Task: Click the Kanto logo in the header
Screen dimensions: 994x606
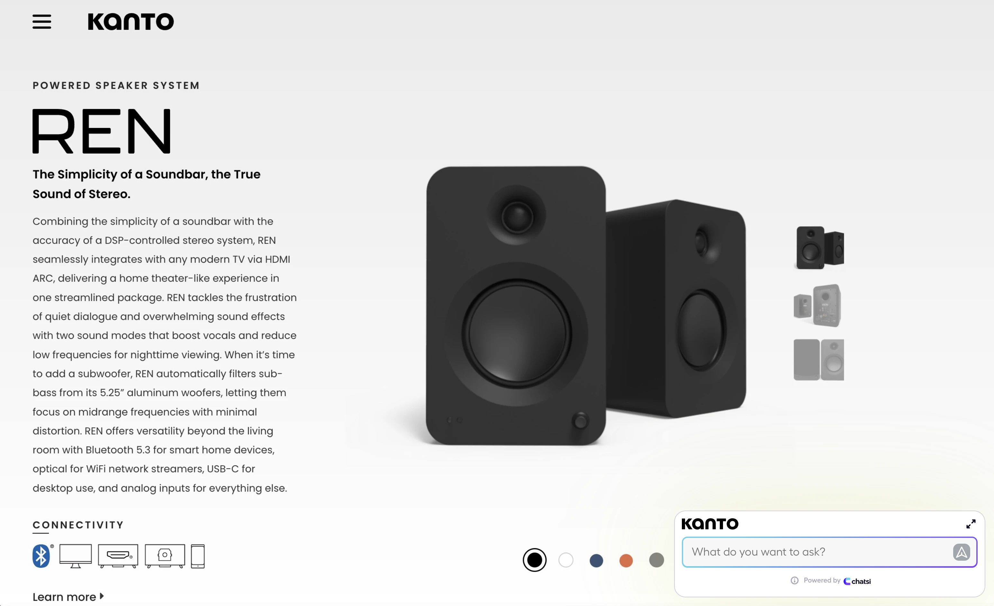Action: [x=131, y=22]
